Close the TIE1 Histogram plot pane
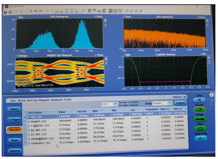Viewport: 218px width, 159px height. [x=105, y=21]
